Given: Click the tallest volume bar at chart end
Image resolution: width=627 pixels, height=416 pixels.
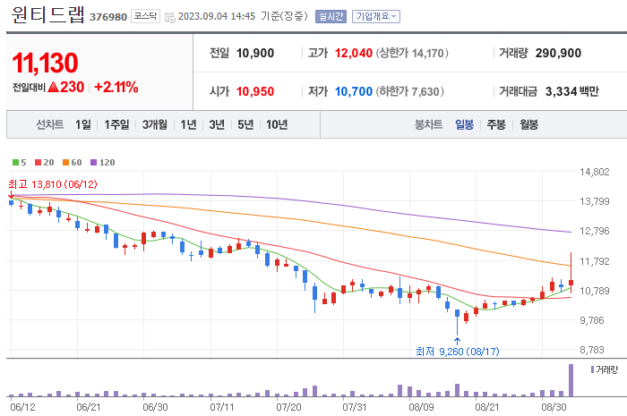Looking at the screenshot, I should point(571,380).
